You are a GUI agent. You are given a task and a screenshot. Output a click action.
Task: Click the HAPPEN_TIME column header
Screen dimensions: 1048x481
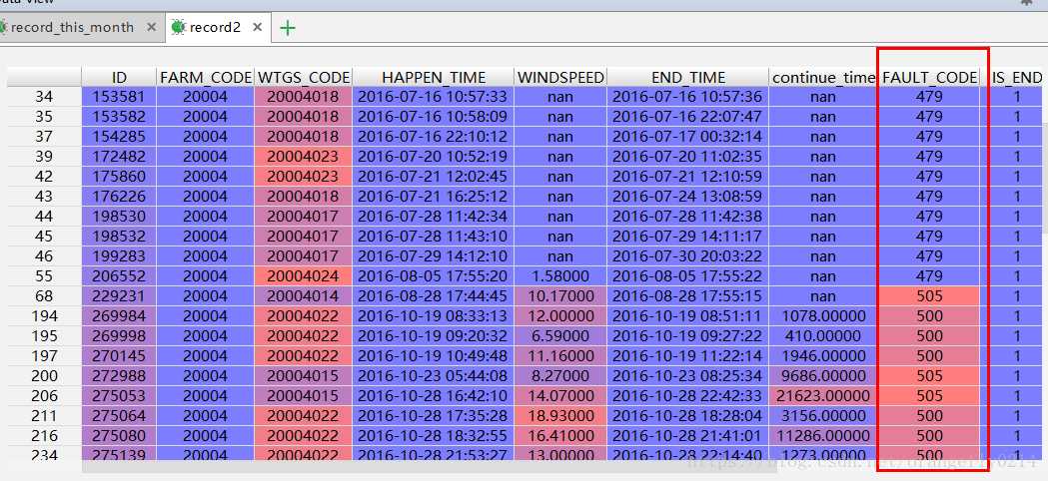click(x=434, y=77)
